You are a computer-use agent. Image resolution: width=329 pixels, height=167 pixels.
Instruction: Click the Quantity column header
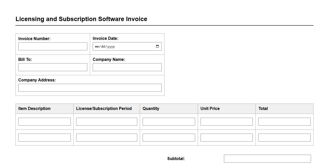coord(151,109)
